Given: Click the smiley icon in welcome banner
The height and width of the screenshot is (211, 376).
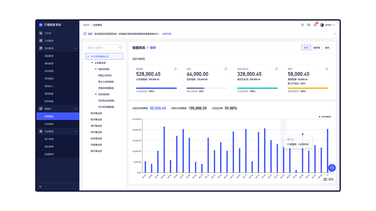Looking at the screenshot, I should (x=85, y=34).
